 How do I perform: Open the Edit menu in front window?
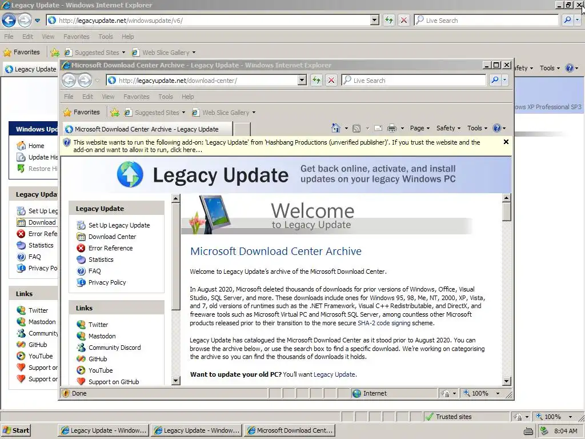point(87,97)
